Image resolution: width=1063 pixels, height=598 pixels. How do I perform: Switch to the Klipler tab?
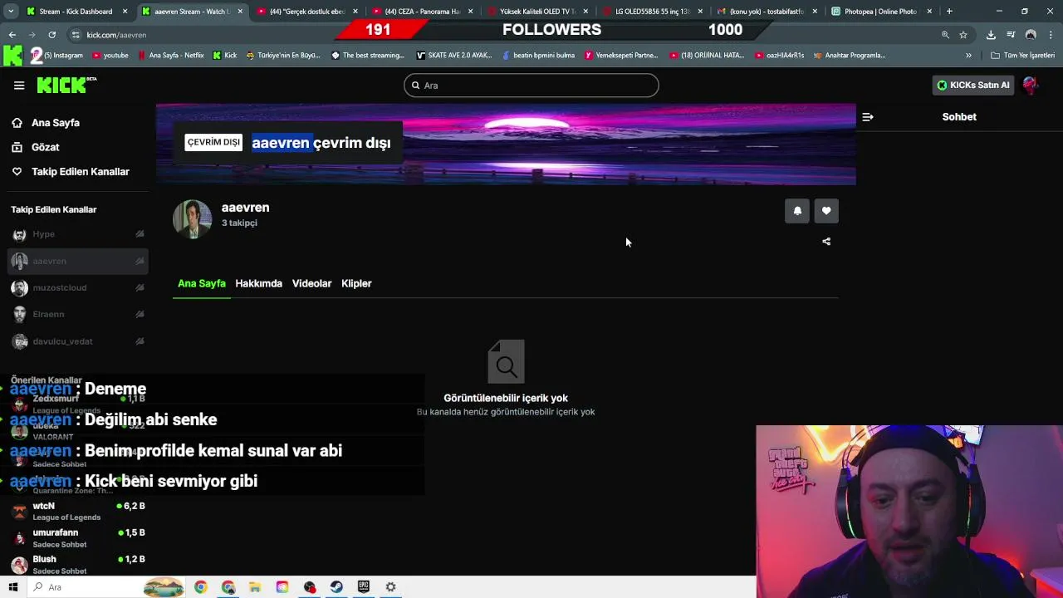tap(356, 283)
